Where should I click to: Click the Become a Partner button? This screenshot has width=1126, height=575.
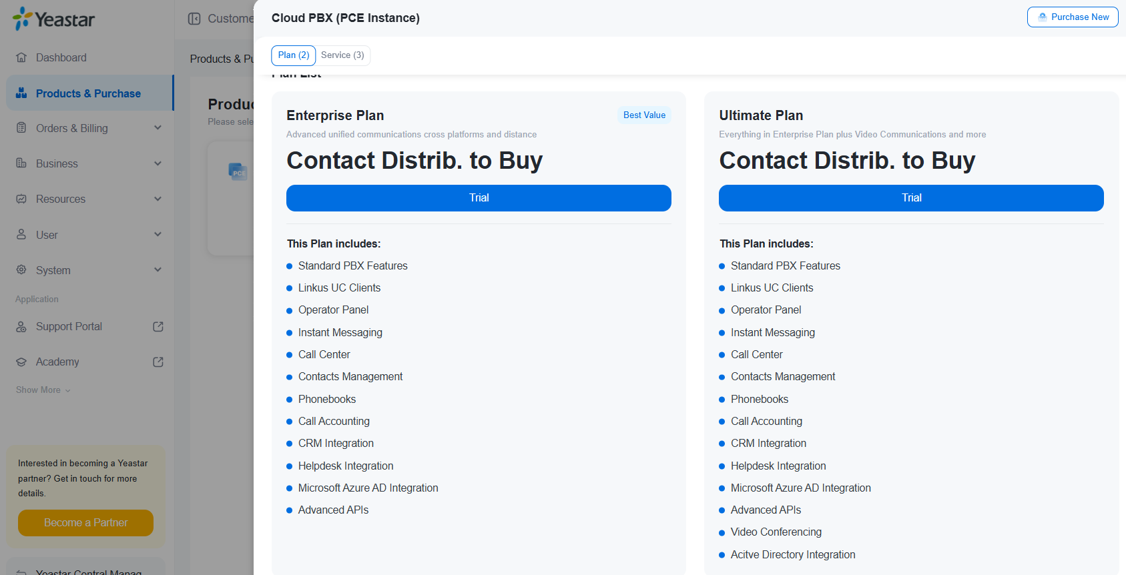(85, 523)
